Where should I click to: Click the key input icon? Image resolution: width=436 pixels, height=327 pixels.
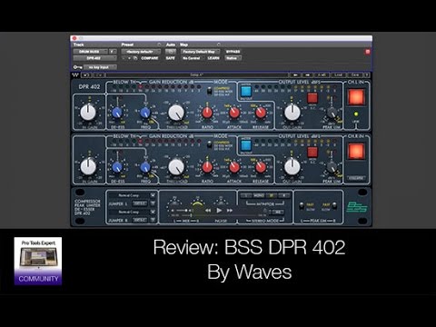pos(77,67)
